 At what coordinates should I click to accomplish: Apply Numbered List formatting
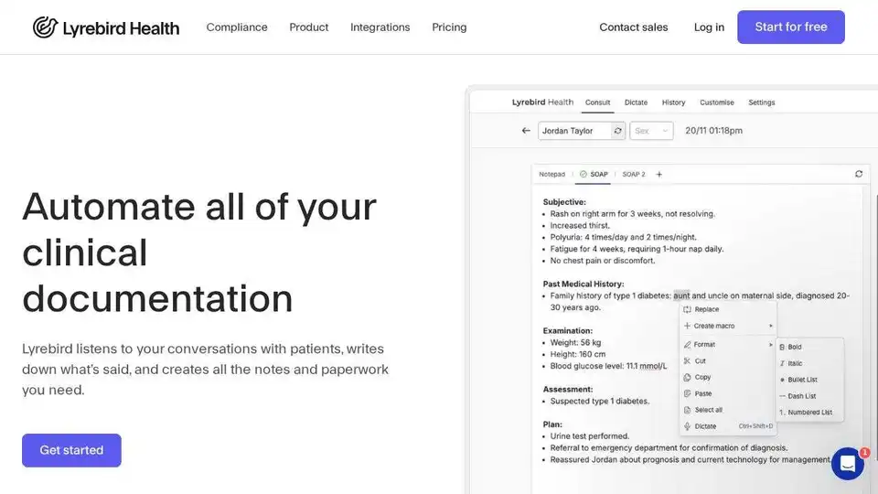pyautogui.click(x=809, y=412)
